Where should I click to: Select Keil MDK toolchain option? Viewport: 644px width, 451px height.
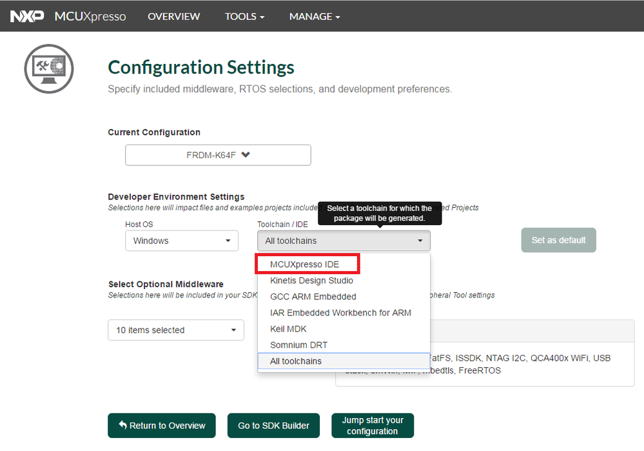pos(288,329)
